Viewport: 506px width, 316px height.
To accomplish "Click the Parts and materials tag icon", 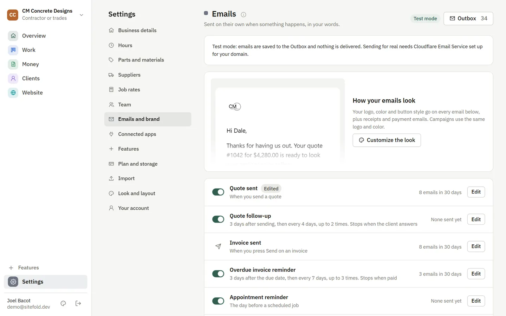I will pos(111,60).
